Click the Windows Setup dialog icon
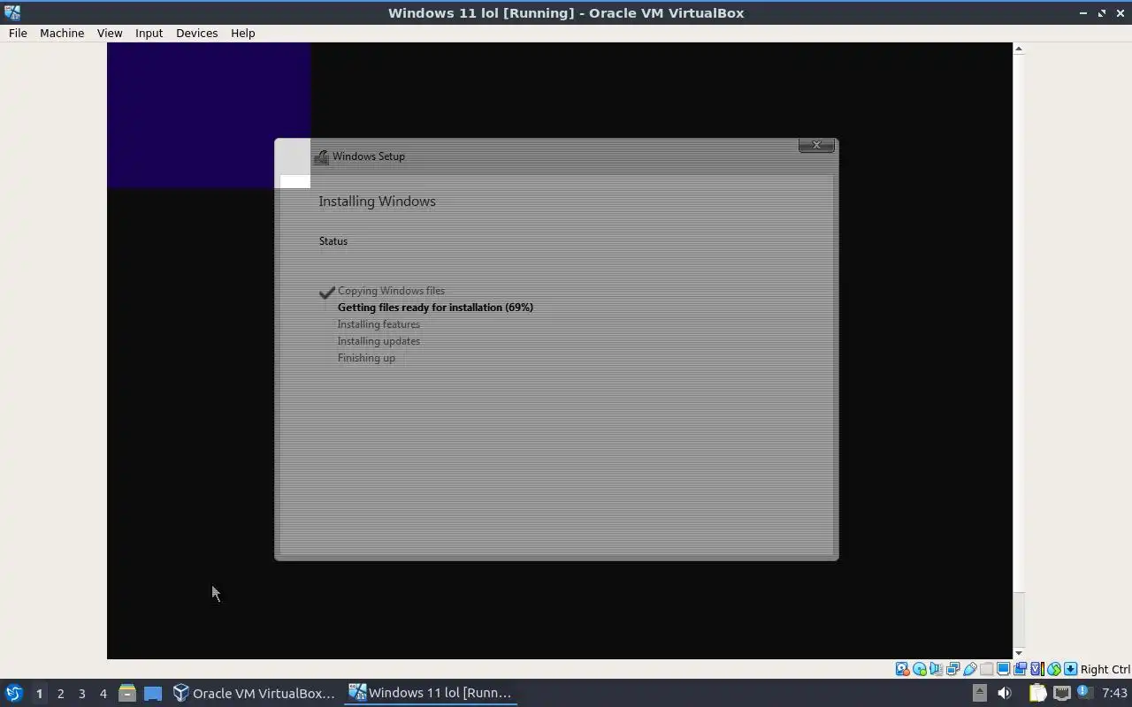This screenshot has height=707, width=1132. pos(321,156)
